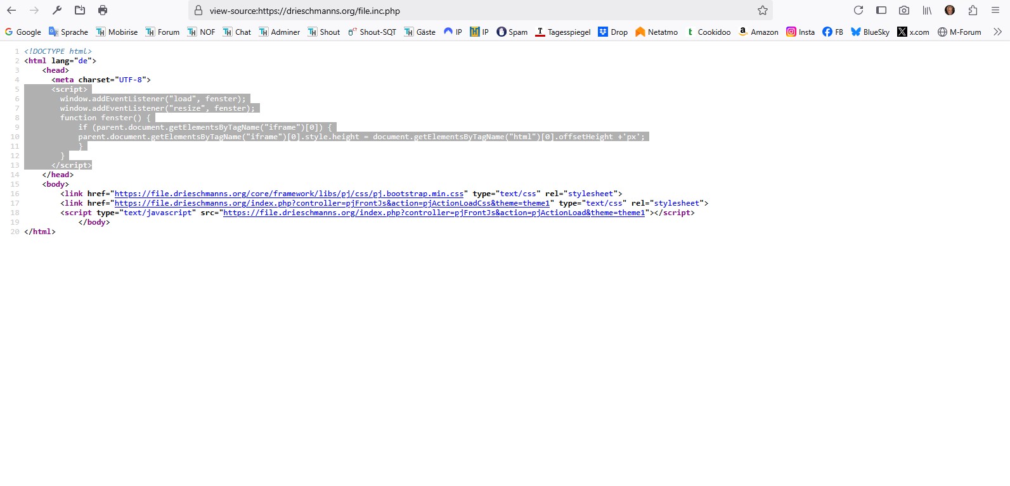The height and width of the screenshot is (486, 1010).
Task: Open the Netatmo bookmark
Action: point(656,32)
